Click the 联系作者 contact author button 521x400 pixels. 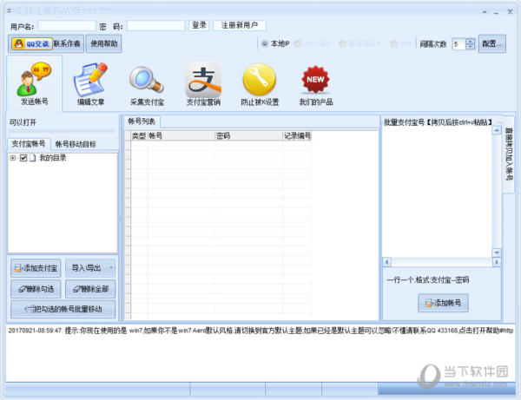[67, 43]
